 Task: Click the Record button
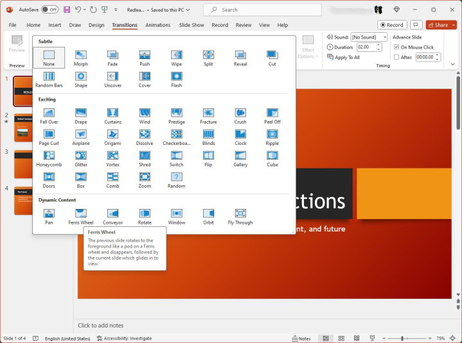(x=391, y=25)
